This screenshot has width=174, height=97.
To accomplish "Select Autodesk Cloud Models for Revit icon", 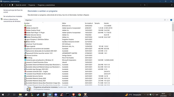I will pos(25,74).
